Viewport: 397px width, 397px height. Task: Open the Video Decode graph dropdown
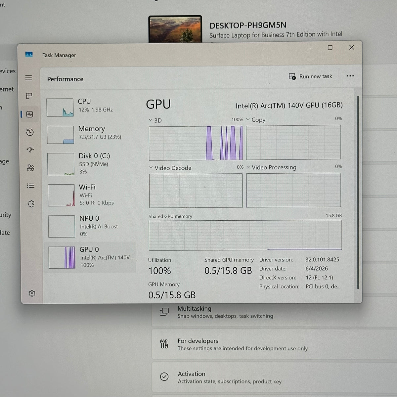(x=170, y=168)
